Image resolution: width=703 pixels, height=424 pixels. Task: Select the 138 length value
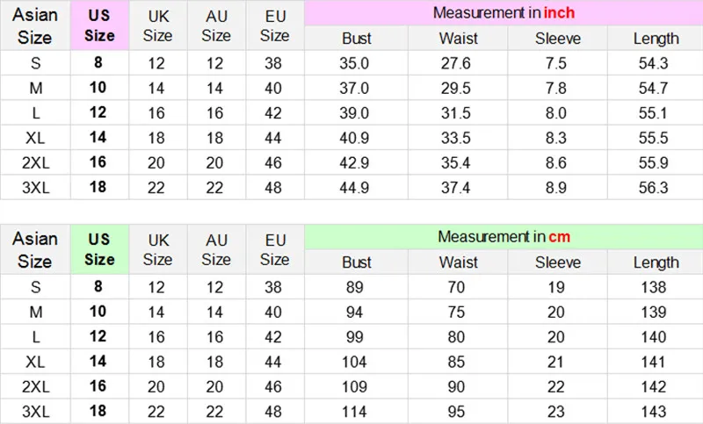656,286
